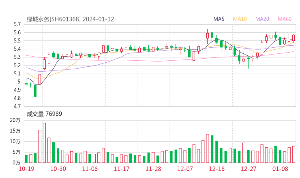Click the 12-18 date axis label
The height and width of the screenshot is (178, 300).
[x=216, y=169]
